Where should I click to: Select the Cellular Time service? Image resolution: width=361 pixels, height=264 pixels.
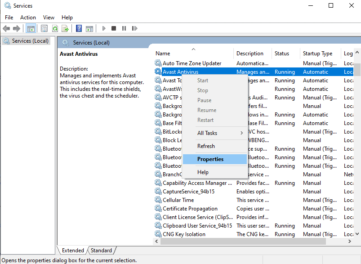click(254, 200)
